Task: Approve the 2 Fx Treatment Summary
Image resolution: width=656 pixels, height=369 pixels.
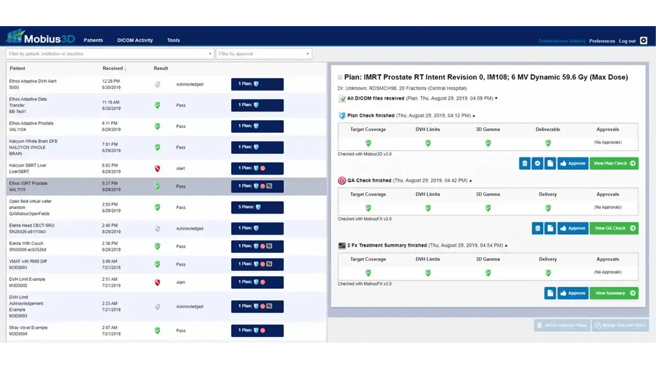Action: (x=572, y=293)
